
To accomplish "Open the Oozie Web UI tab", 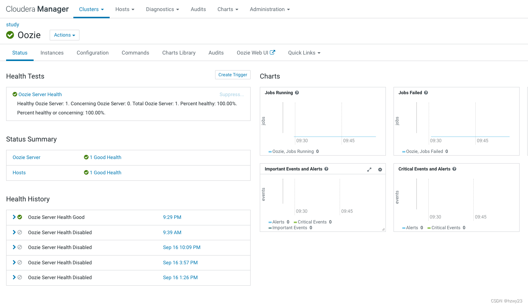I will 256,53.
